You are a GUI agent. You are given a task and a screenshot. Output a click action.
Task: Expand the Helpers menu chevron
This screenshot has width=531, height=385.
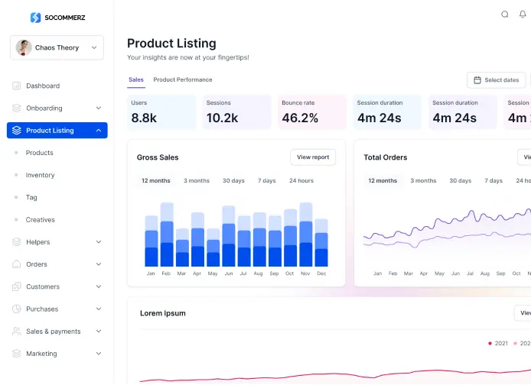coord(99,242)
